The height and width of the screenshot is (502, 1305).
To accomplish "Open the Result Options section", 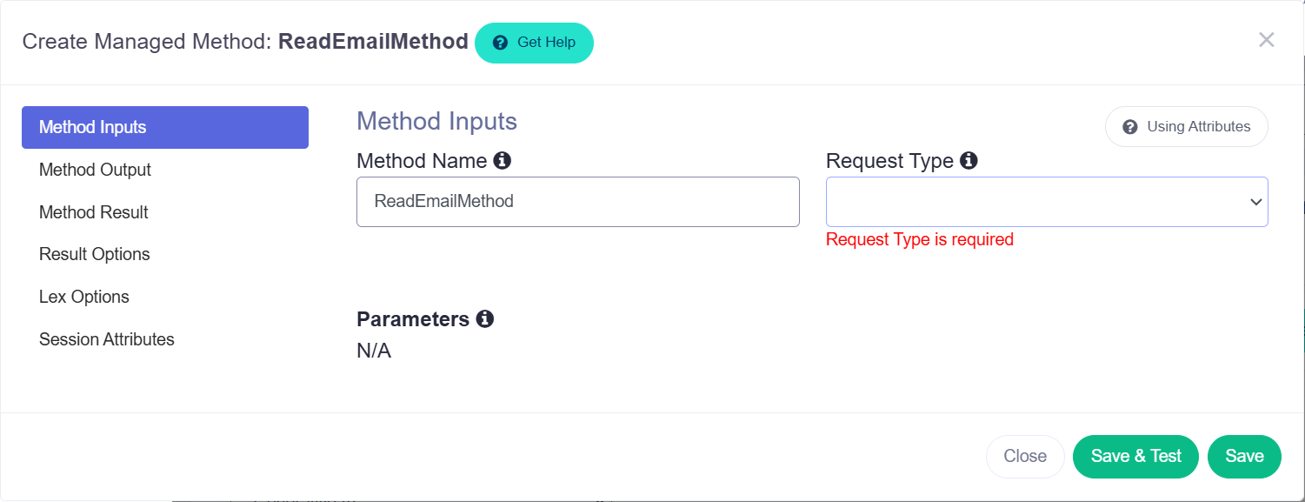I will pyautogui.click(x=95, y=254).
